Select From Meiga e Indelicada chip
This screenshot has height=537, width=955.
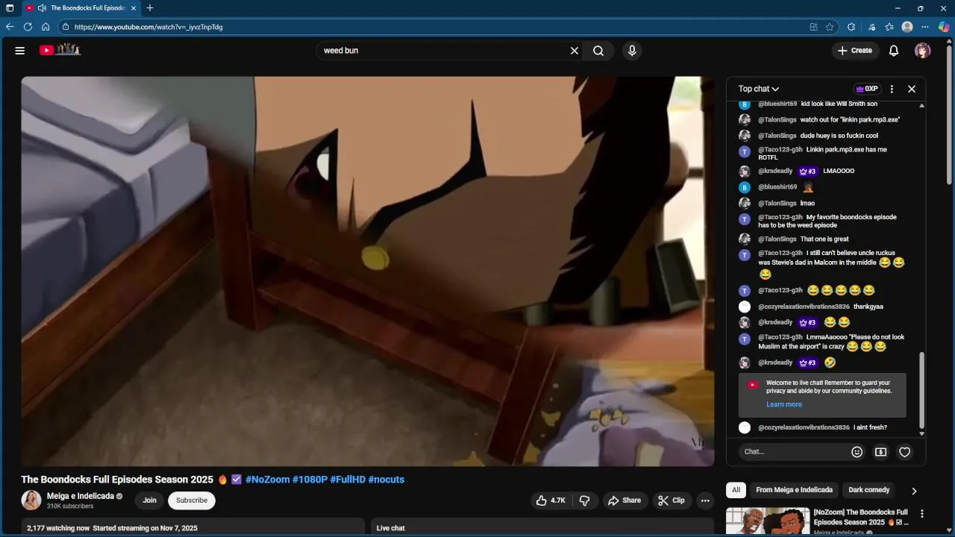tap(794, 490)
